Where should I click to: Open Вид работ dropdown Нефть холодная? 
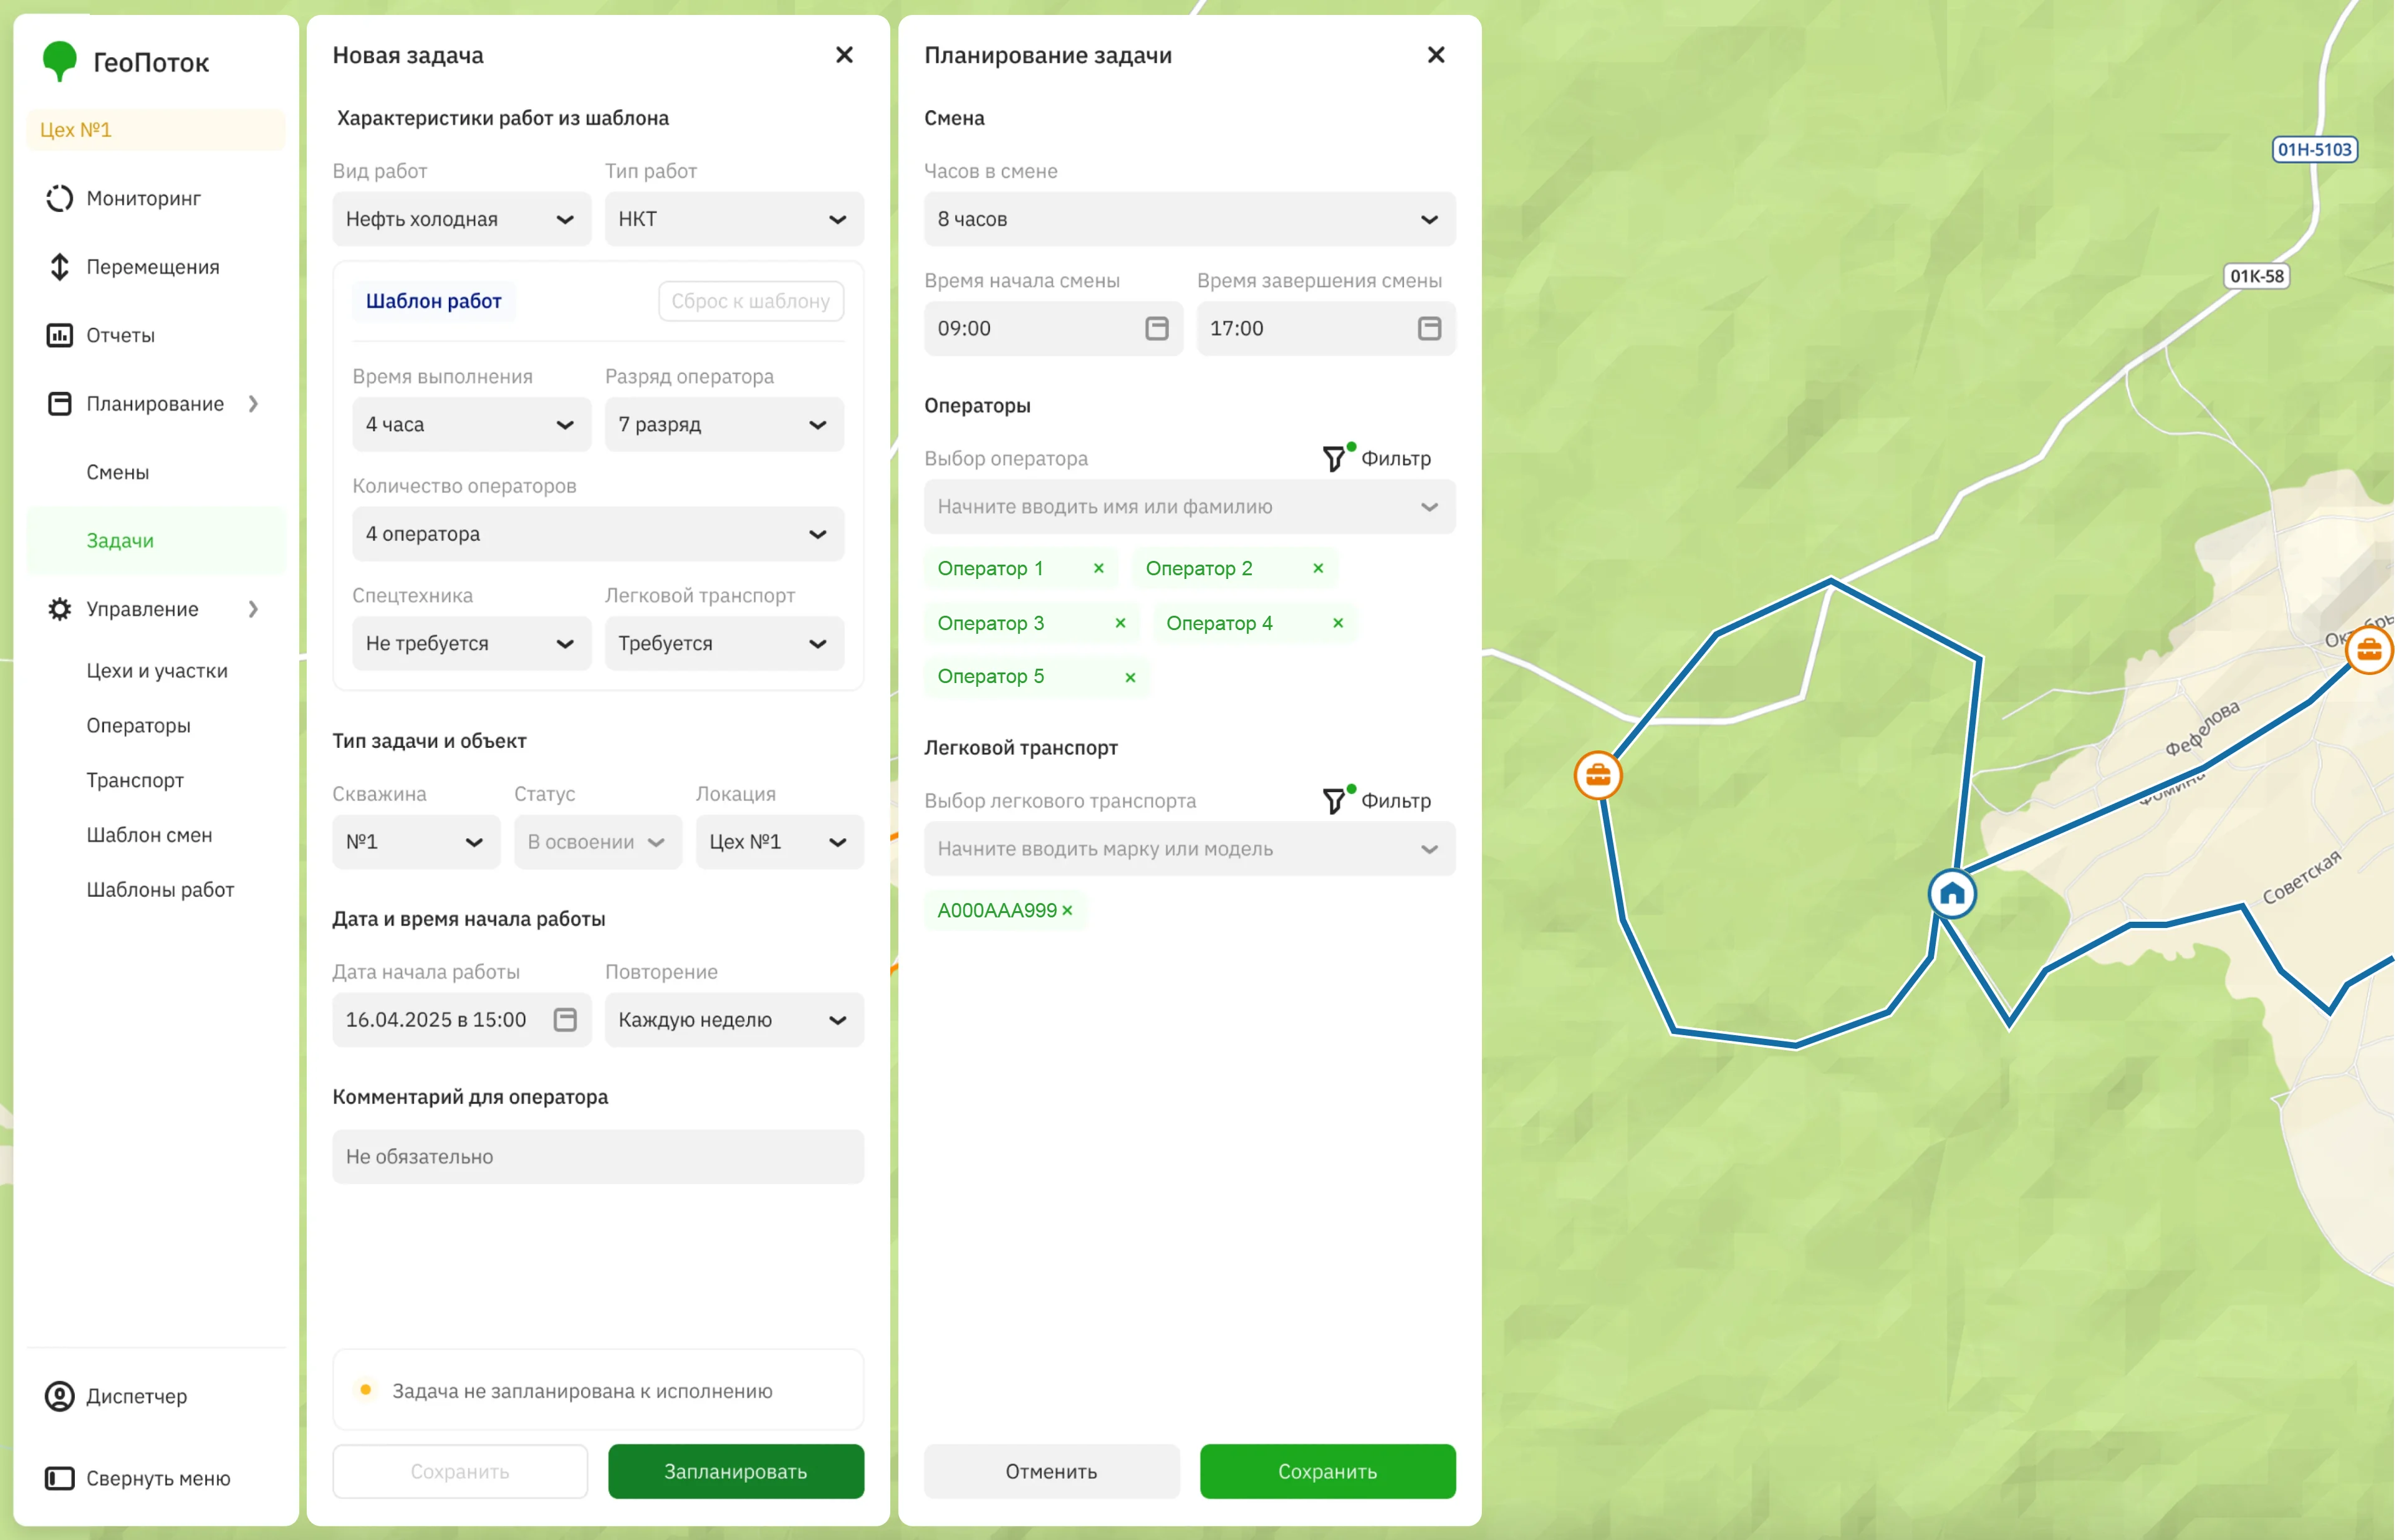coord(461,219)
